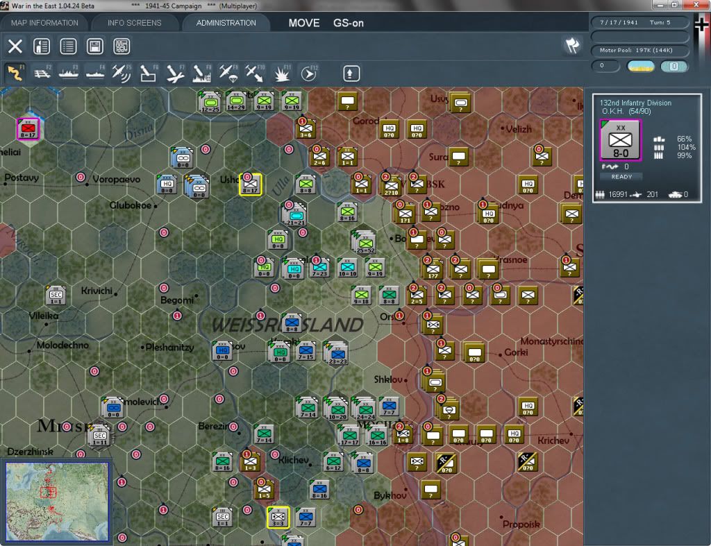Click the Motor Pool 197K display
Image resolution: width=711 pixels, height=546 pixels.
[x=639, y=50]
